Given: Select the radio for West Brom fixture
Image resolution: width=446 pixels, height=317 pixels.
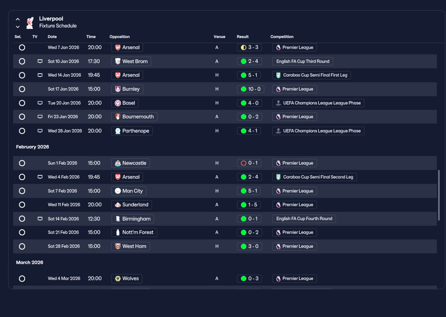Looking at the screenshot, I should tap(22, 61).
